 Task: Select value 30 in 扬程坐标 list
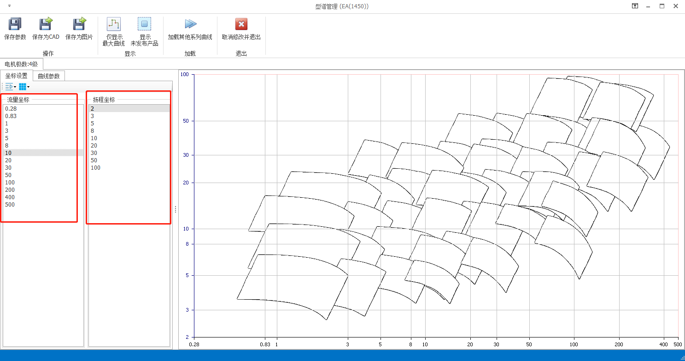pos(129,153)
